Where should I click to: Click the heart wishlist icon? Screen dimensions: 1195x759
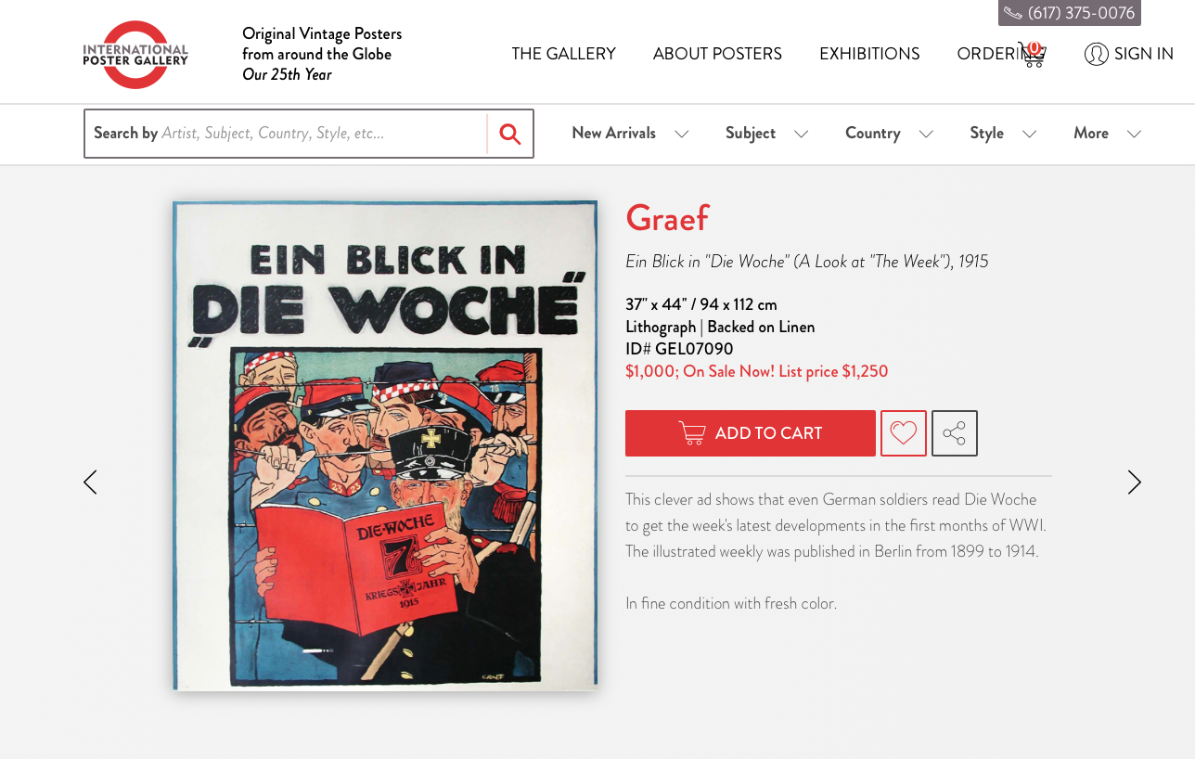coord(904,433)
